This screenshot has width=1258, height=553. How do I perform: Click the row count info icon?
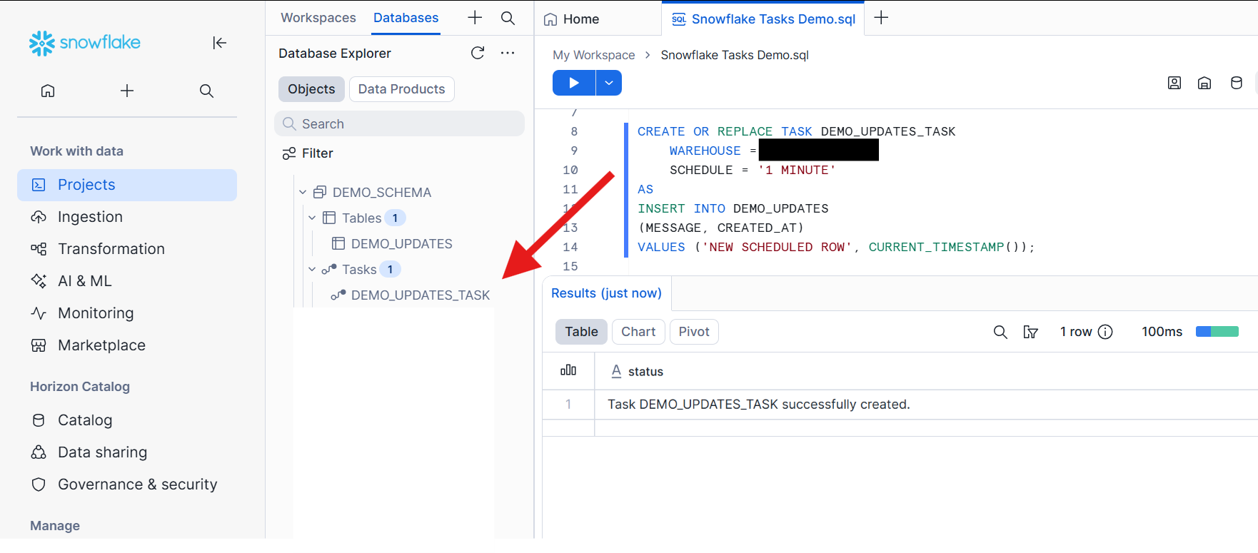pyautogui.click(x=1105, y=332)
